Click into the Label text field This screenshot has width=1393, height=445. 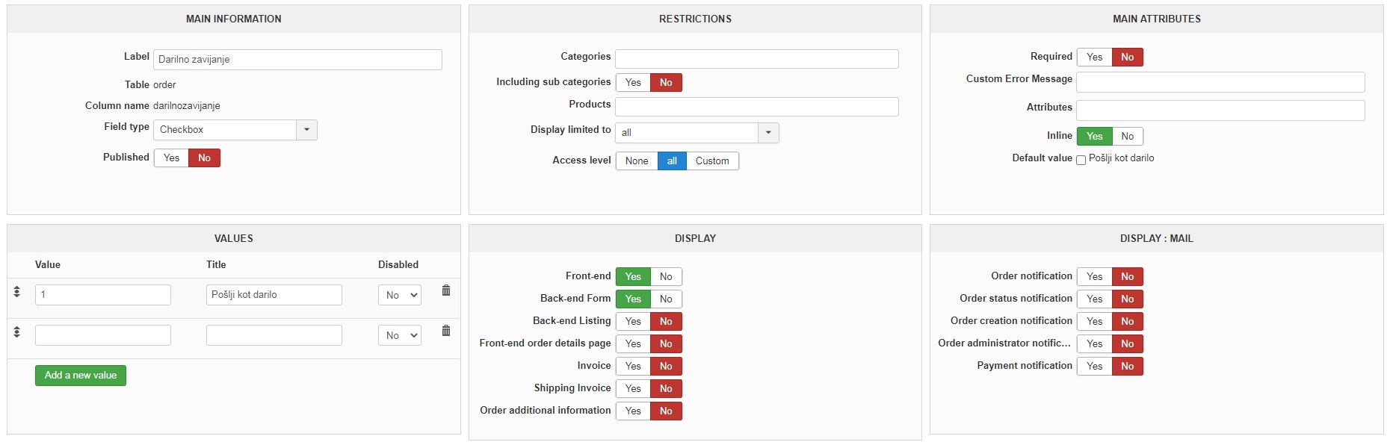click(297, 60)
